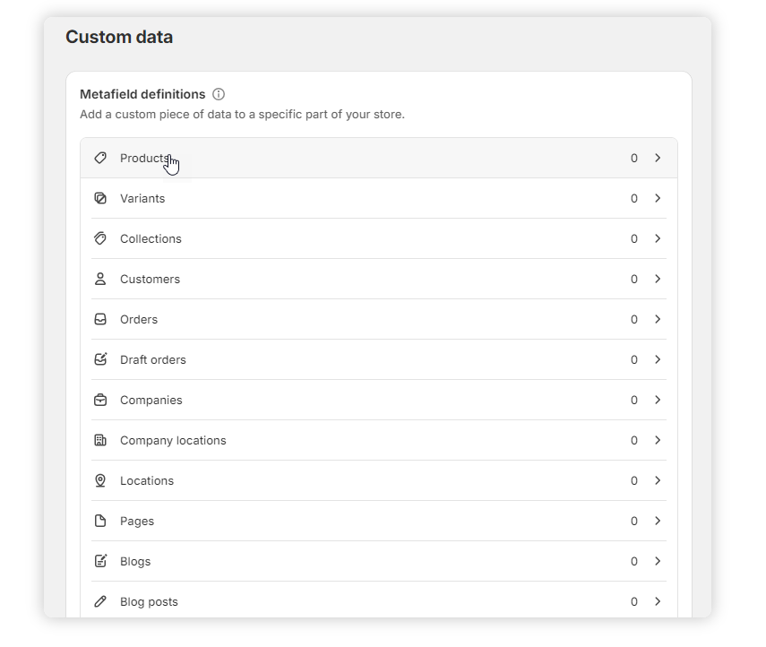Open the Variants metafield definitions
Screen dimensions: 766x647
(142, 198)
